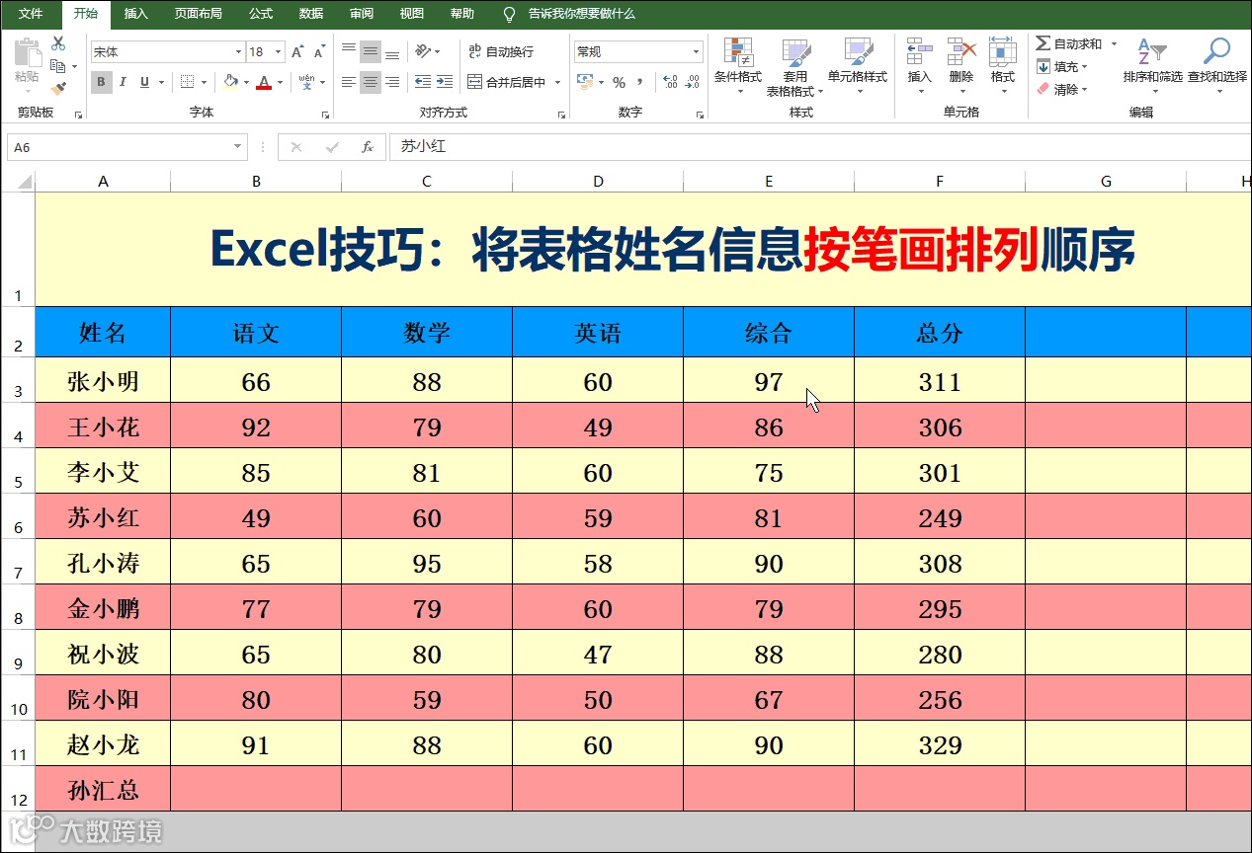Switch to the 审阅 Review tab
Viewport: 1252px width, 853px height.
click(x=362, y=14)
